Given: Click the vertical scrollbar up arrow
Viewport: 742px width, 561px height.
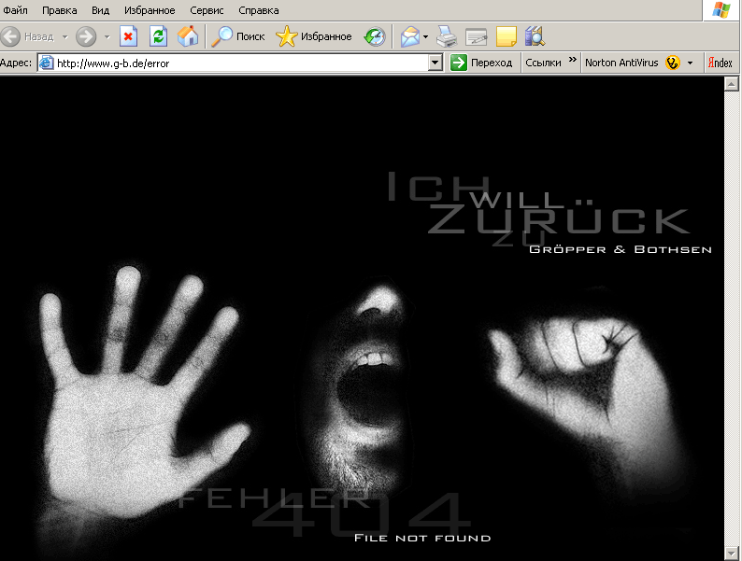Looking at the screenshot, I should (732, 84).
